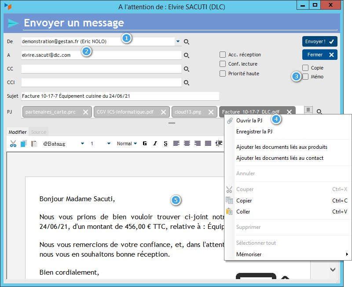Apply underline with the S icon
Viewport: 352px width, 287px height.
coord(165,143)
